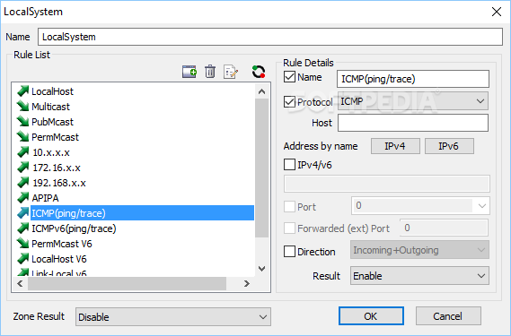Click the Forwarded Port value field

coord(444,228)
